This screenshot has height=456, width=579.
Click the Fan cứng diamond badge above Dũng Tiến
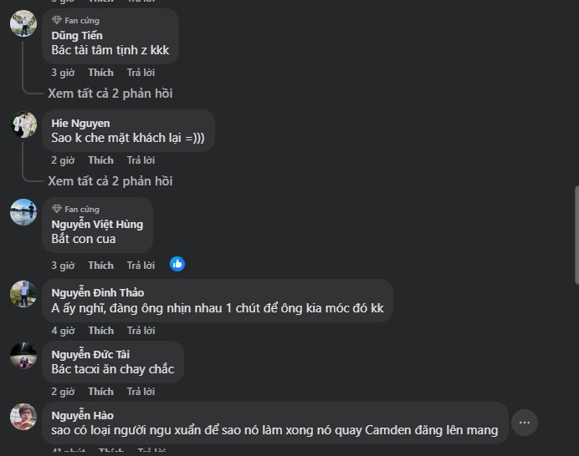tap(57, 20)
